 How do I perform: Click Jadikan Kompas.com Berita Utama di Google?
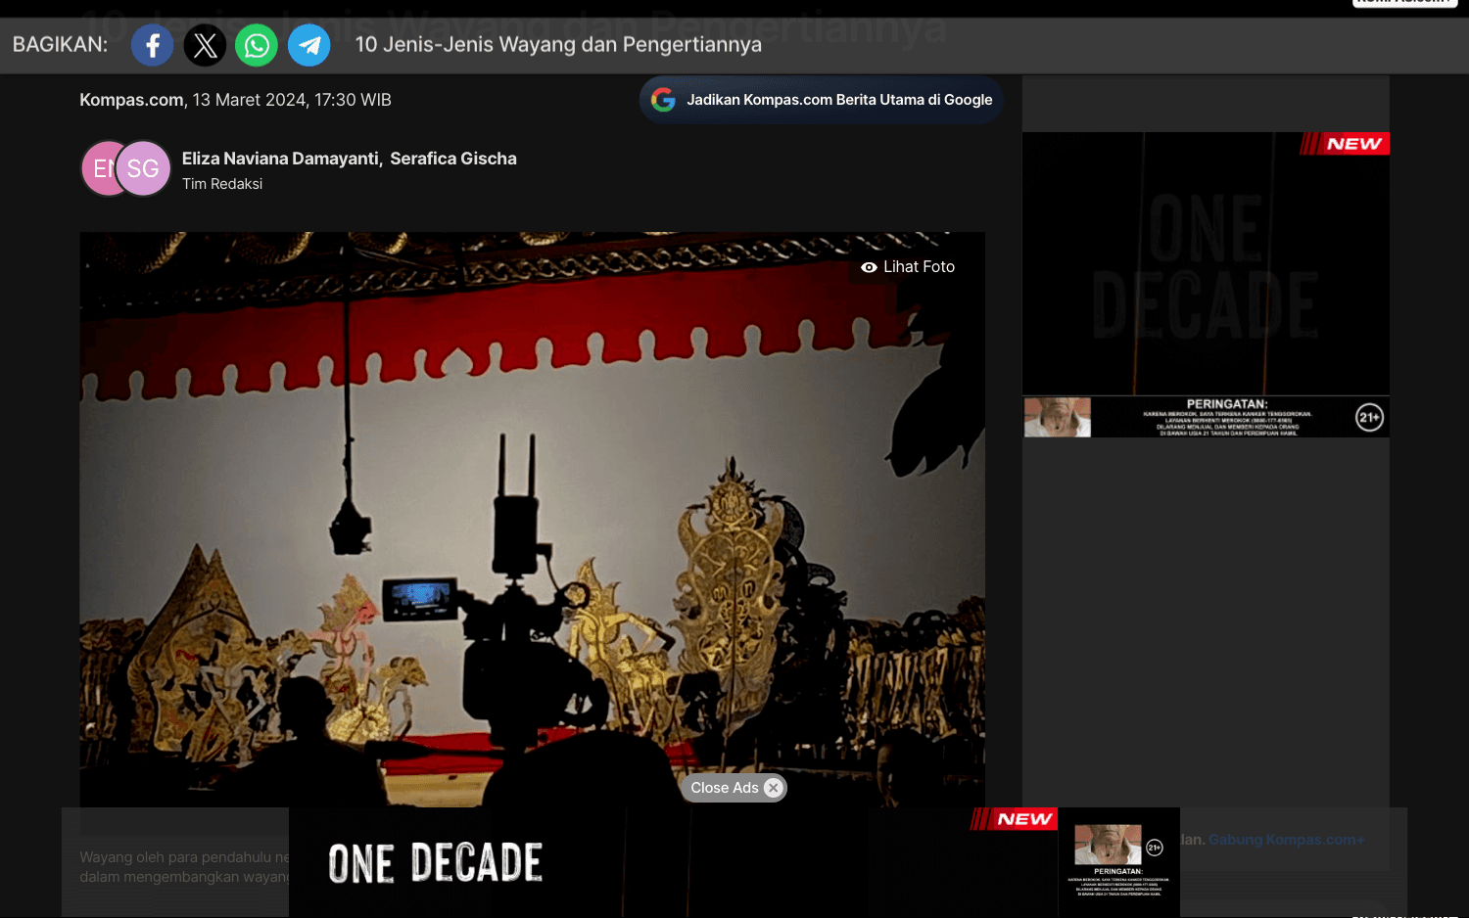pos(821,100)
